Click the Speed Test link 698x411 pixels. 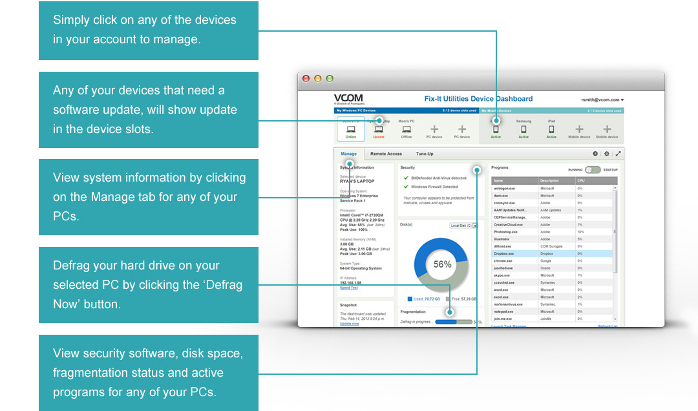click(349, 288)
